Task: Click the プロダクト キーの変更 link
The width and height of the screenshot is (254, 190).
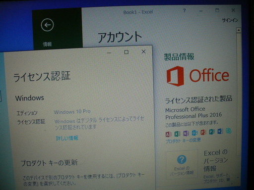Action: (x=183, y=141)
